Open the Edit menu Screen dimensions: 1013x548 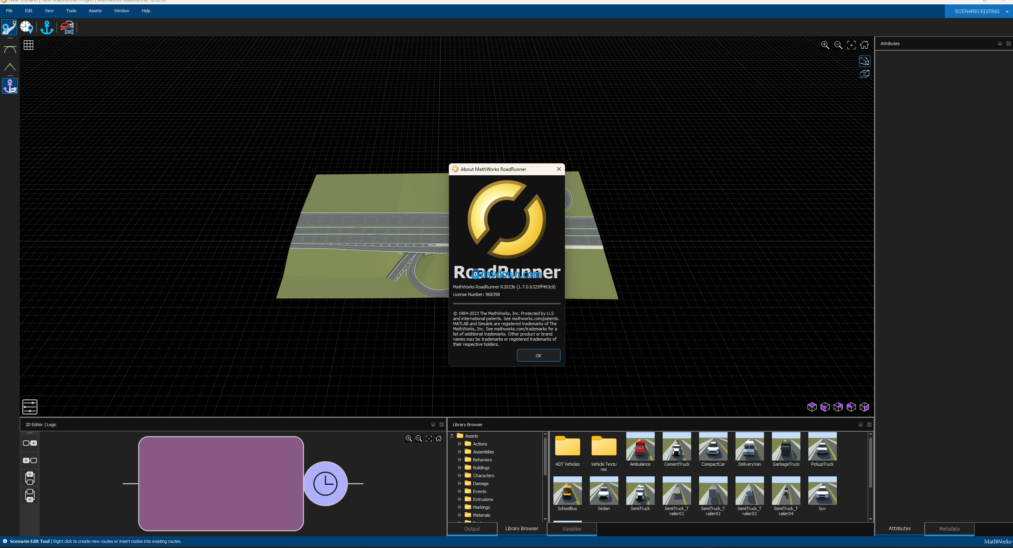[x=29, y=11]
